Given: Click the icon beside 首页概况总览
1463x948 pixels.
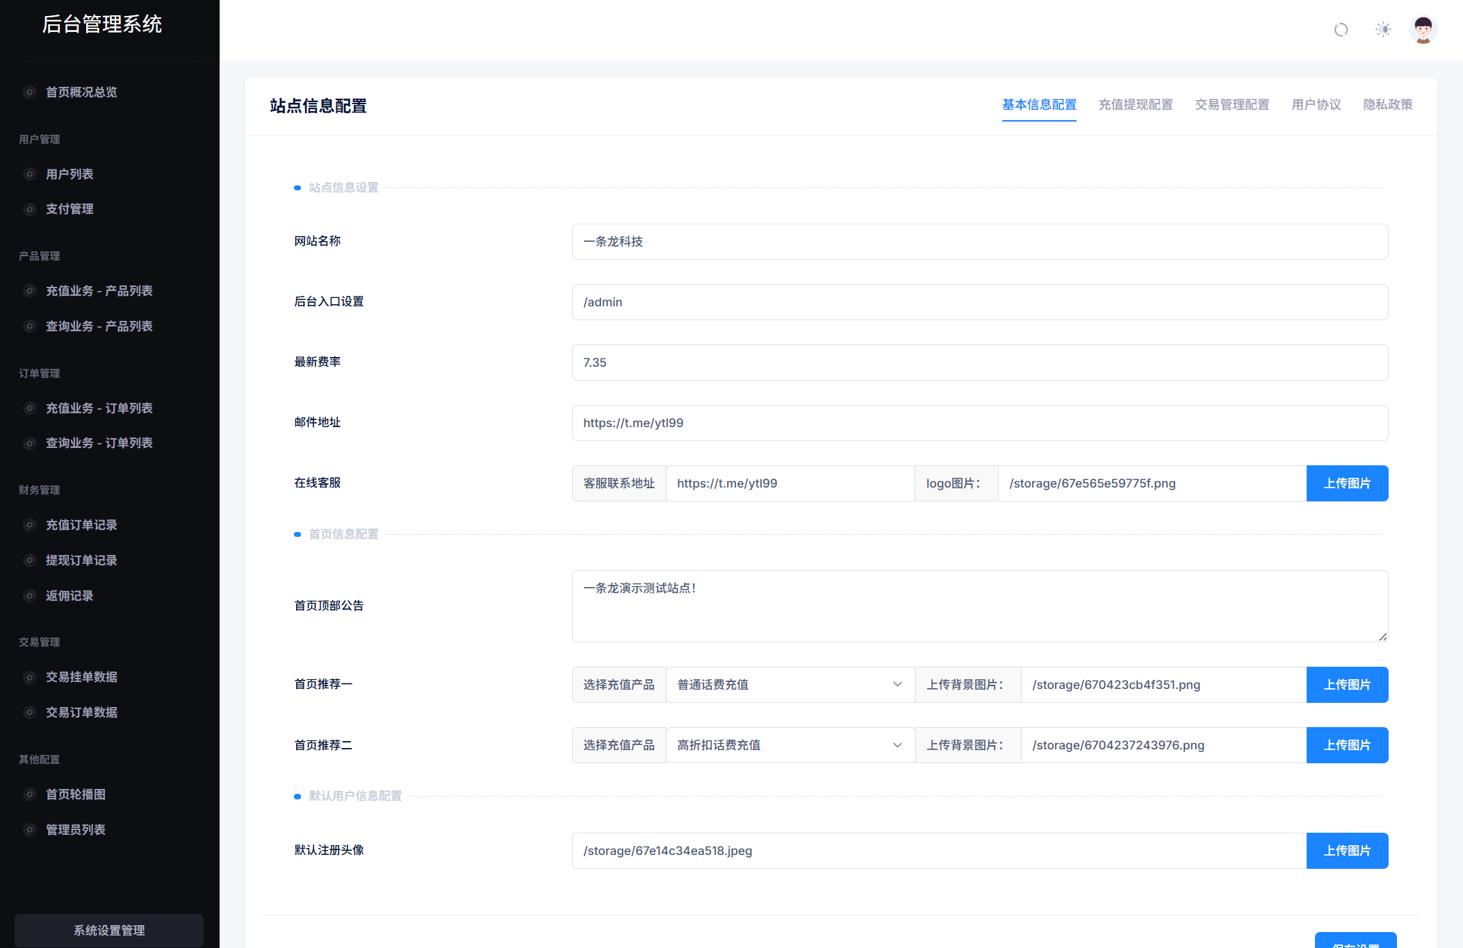Looking at the screenshot, I should click(x=30, y=92).
